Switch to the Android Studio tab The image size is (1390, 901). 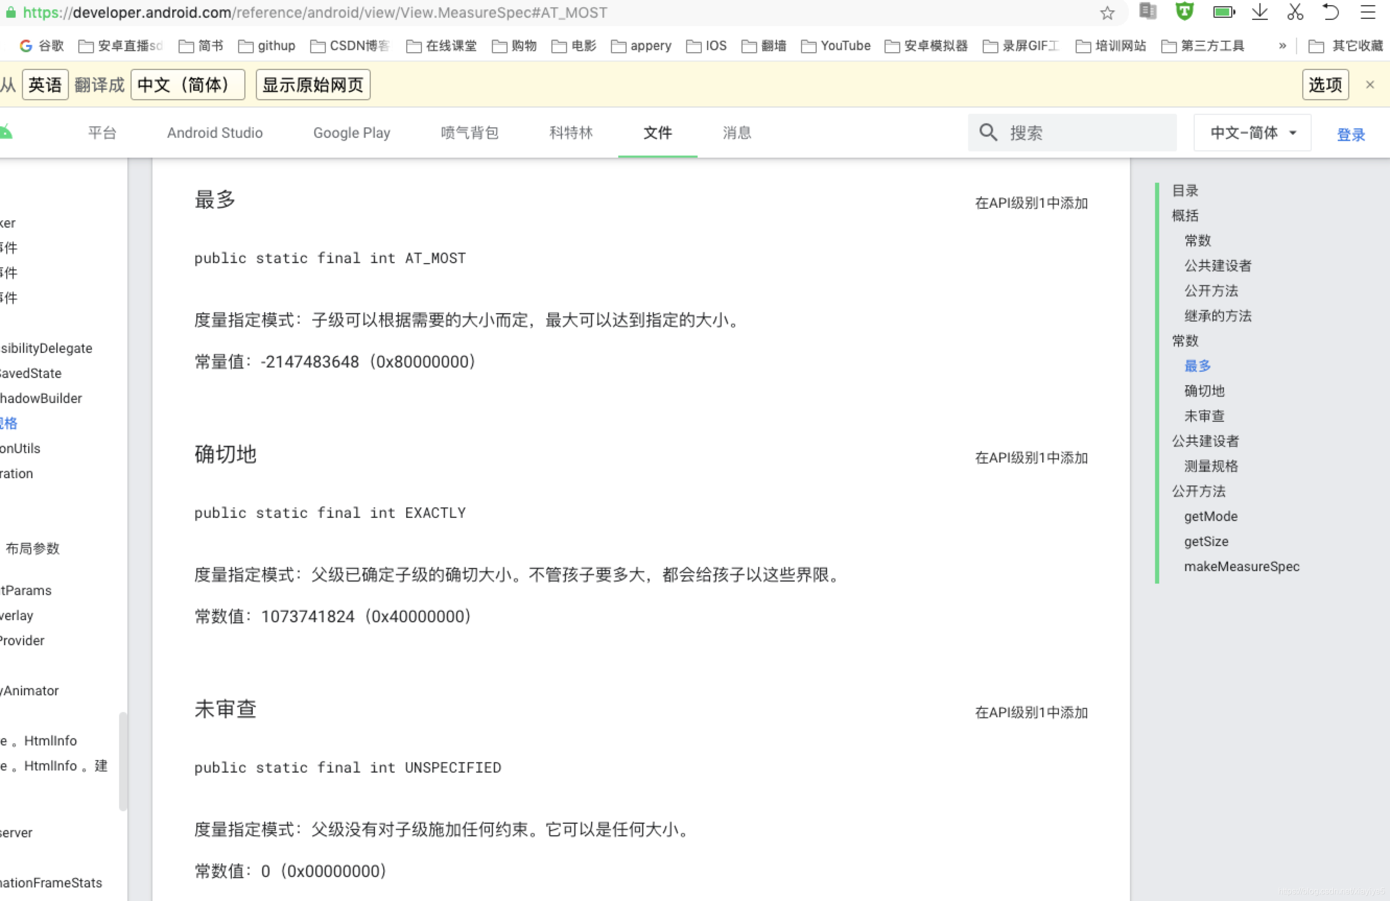click(x=214, y=133)
